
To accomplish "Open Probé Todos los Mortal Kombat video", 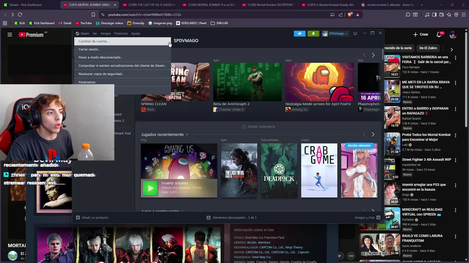I will 426,137.
